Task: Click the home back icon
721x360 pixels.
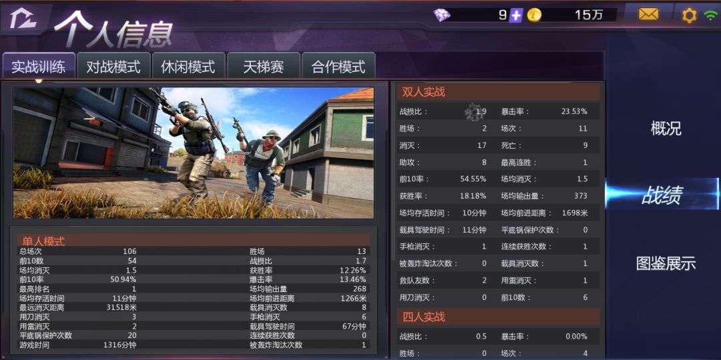Action: [x=23, y=17]
